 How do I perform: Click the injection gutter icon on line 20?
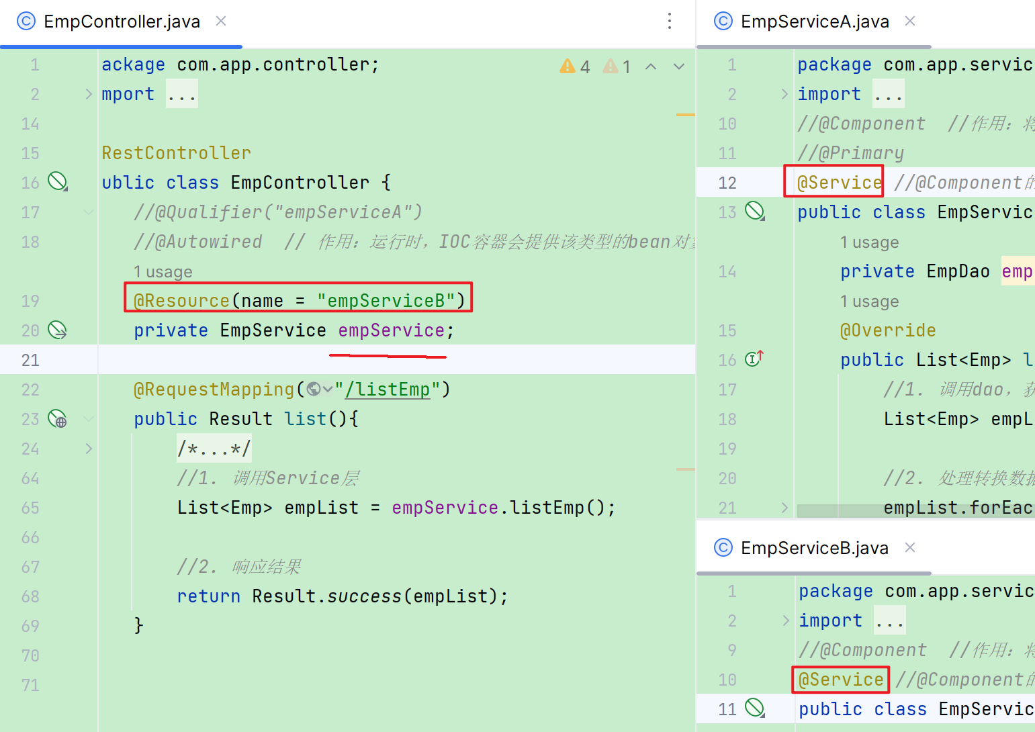click(58, 330)
